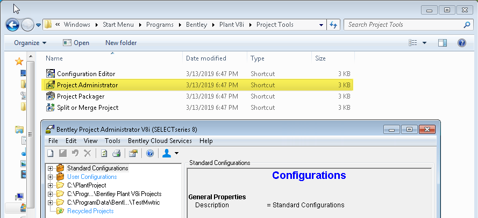Click the Properties icon in Project Administrator toolbar
This screenshot has width=478, height=218.
coord(133,153)
